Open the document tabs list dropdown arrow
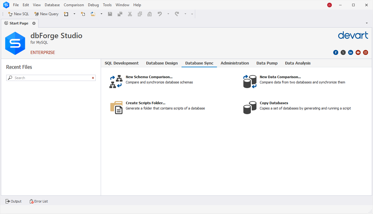The height and width of the screenshot is (214, 373). 367,23
